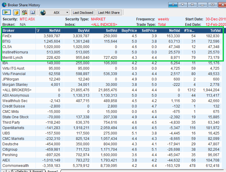Select the Merrill Lynch broker row
This screenshot has width=226, height=172.
112,58
